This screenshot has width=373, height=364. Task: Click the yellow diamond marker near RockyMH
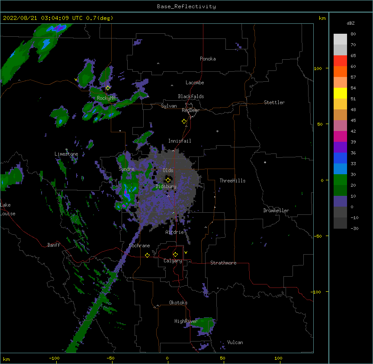108,88
